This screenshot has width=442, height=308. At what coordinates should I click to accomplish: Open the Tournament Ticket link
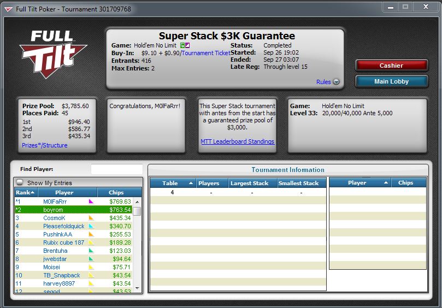[x=206, y=53]
